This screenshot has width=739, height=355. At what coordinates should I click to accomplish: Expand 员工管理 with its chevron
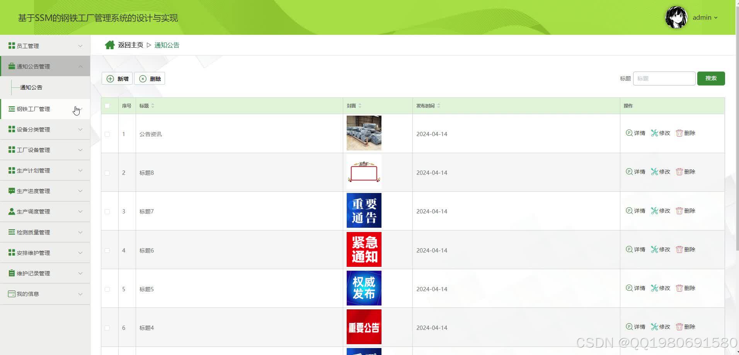80,46
